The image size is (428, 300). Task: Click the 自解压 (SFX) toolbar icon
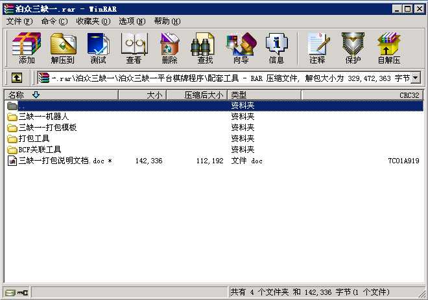[388, 48]
